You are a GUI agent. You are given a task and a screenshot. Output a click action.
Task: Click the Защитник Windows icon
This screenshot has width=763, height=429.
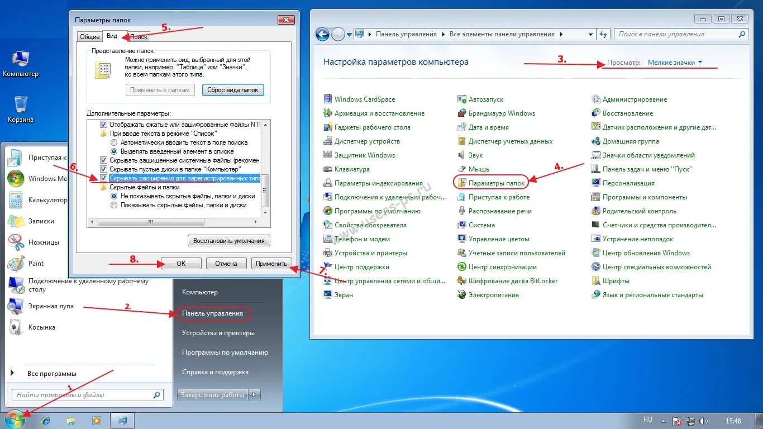coord(328,155)
